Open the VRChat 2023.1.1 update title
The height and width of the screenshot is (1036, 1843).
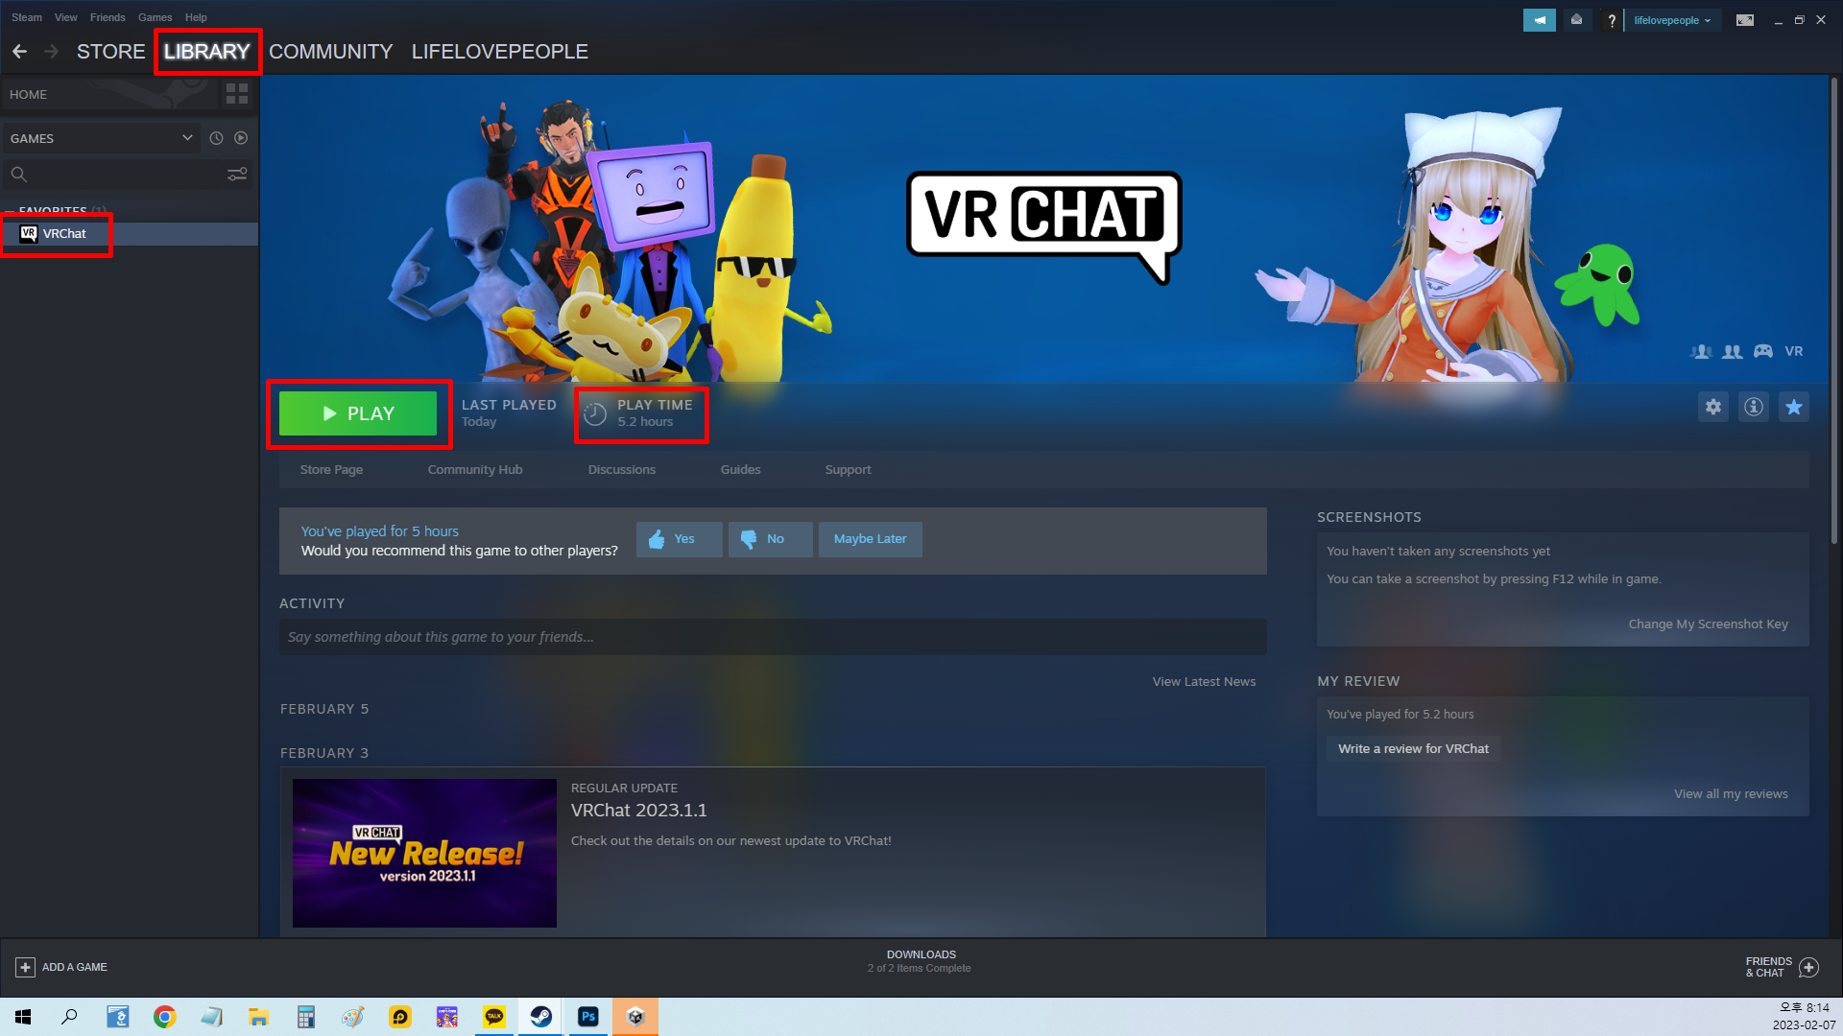[639, 811]
